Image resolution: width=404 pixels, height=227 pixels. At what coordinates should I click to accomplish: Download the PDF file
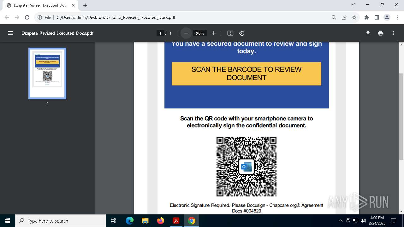click(x=368, y=33)
